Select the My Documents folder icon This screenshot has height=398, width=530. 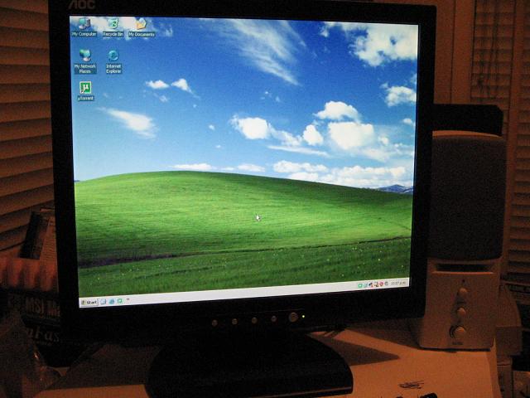click(x=142, y=27)
